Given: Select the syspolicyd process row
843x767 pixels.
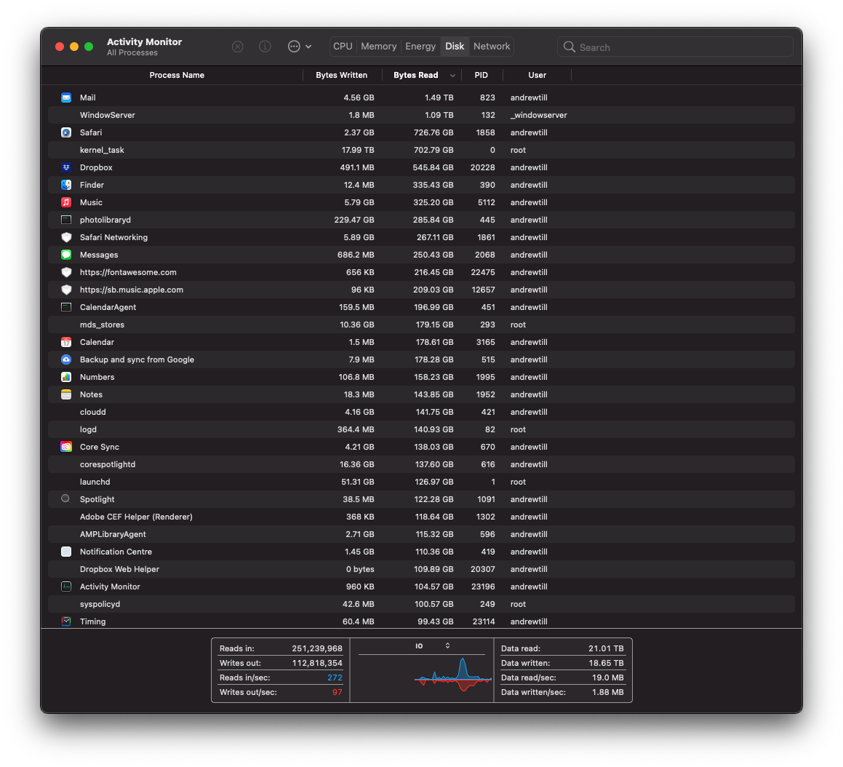Looking at the screenshot, I should (x=422, y=604).
